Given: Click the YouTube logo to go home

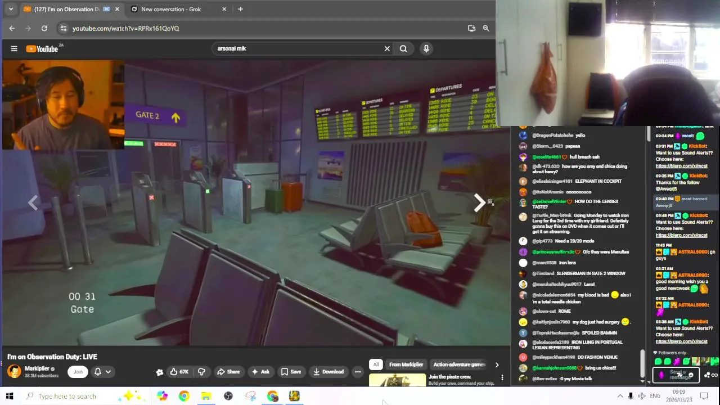Looking at the screenshot, I should point(42,49).
